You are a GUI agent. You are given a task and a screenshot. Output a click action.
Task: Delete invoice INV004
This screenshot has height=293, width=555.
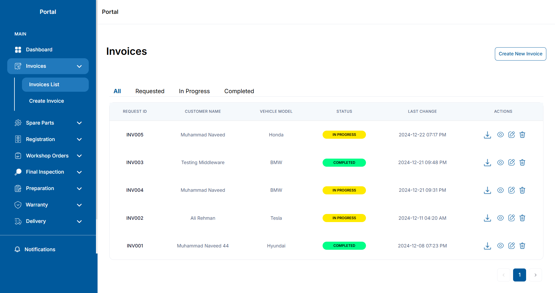click(522, 190)
